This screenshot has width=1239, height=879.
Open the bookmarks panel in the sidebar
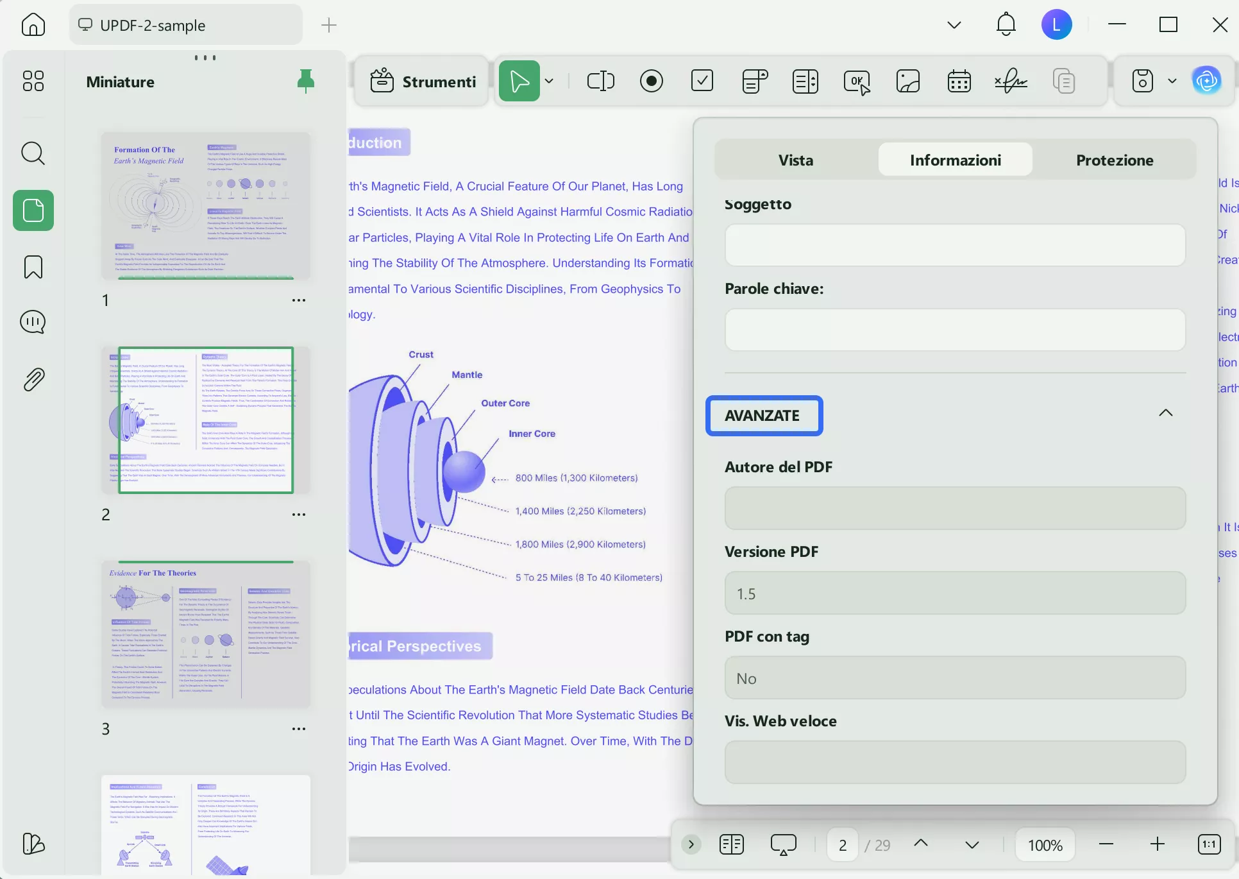pos(33,267)
